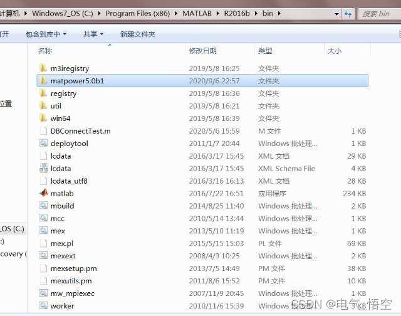Go to the MATLAB breadcrumb segment

[197, 13]
